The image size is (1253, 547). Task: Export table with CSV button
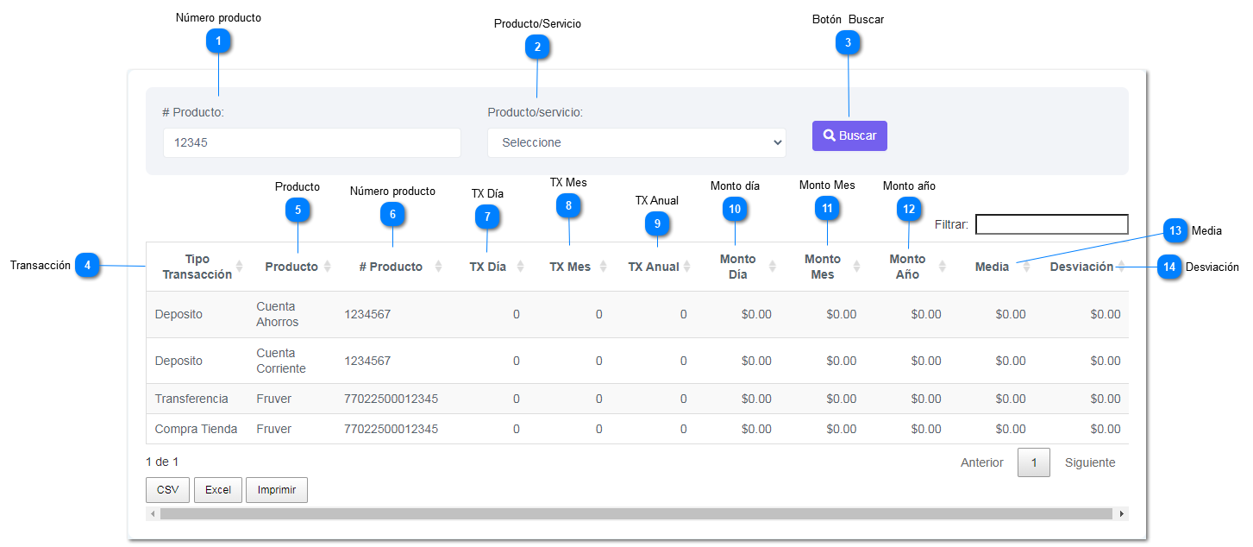[x=167, y=490]
